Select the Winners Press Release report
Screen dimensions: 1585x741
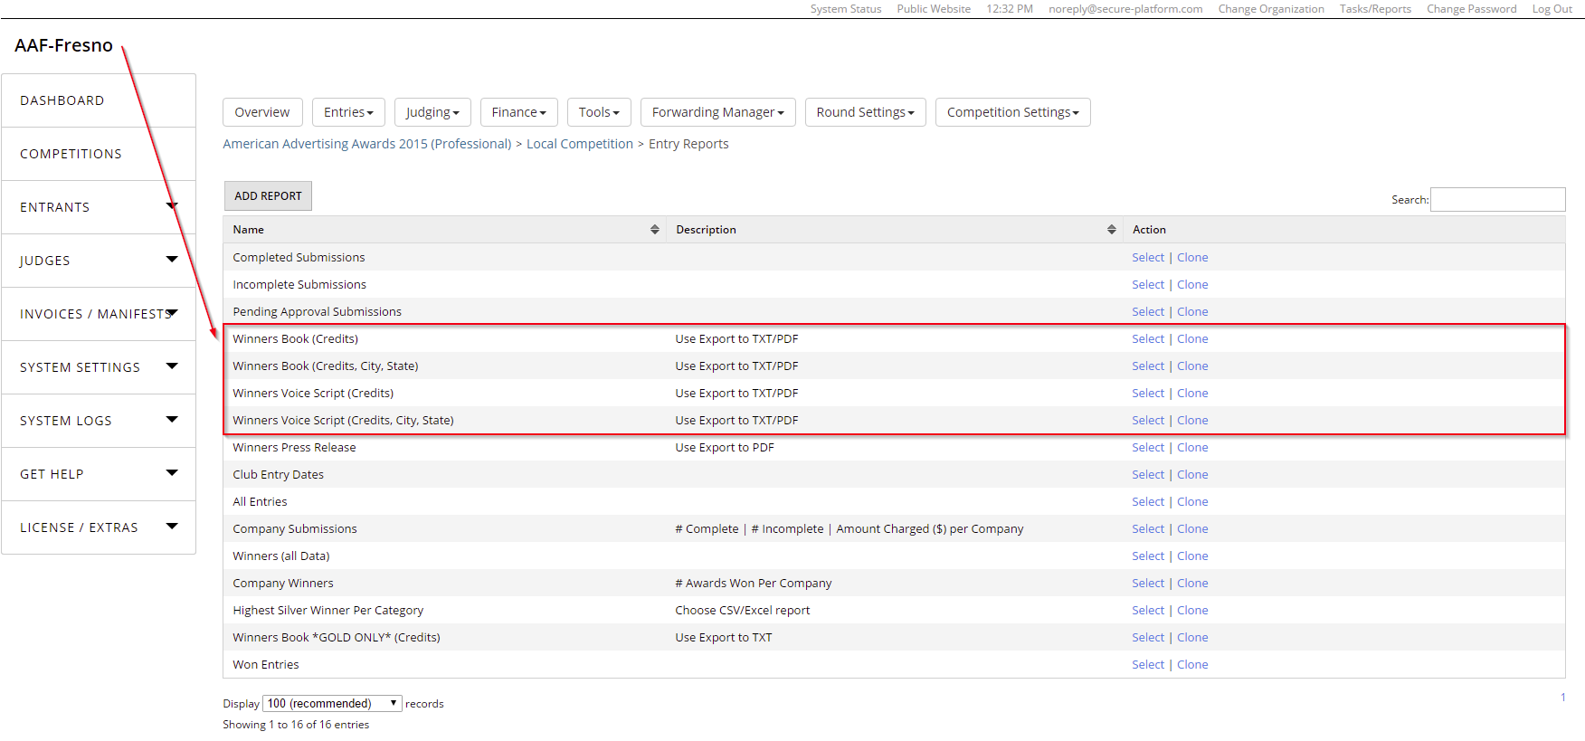1148,448
